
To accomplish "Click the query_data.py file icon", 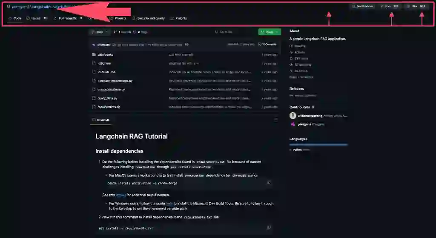I will point(94,98).
